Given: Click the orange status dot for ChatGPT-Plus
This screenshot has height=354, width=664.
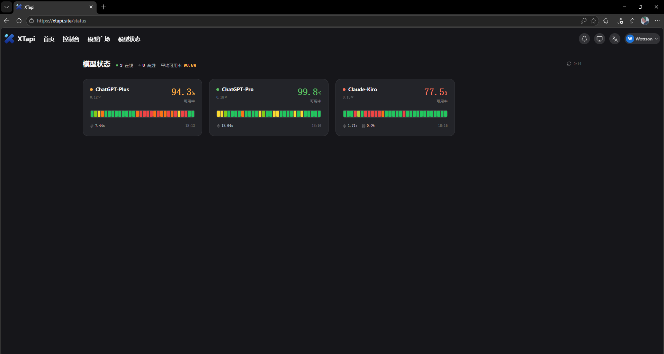Looking at the screenshot, I should tap(91, 90).
